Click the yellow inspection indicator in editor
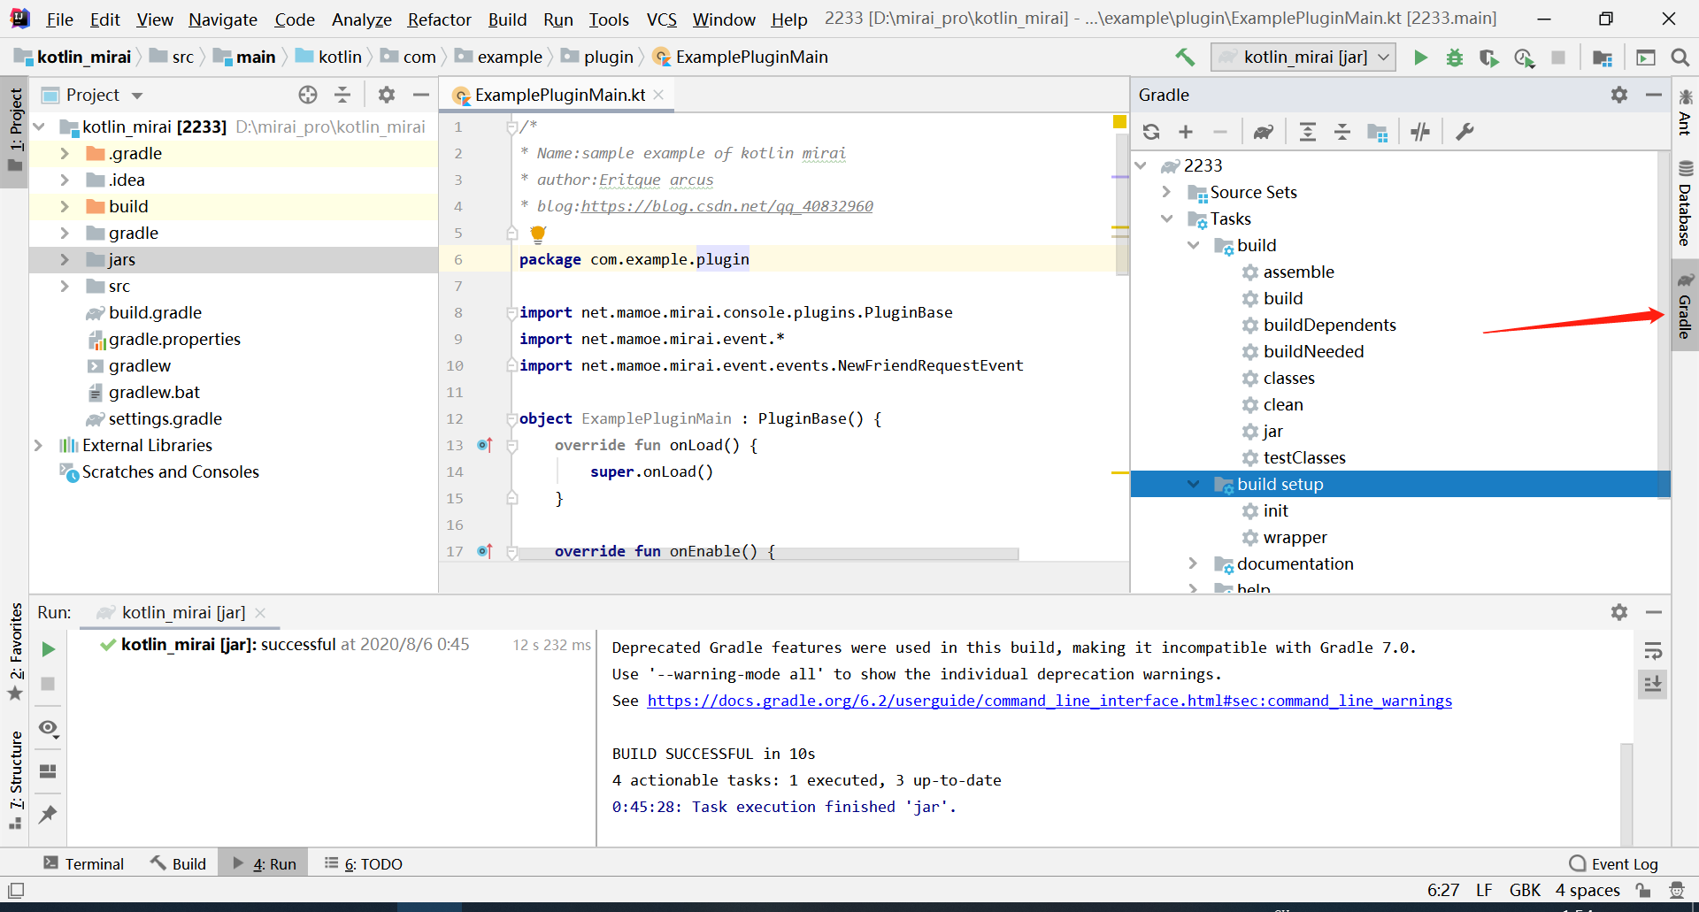The height and width of the screenshot is (912, 1699). click(1119, 122)
